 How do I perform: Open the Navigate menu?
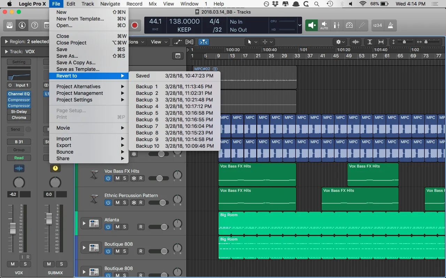tap(110, 4)
